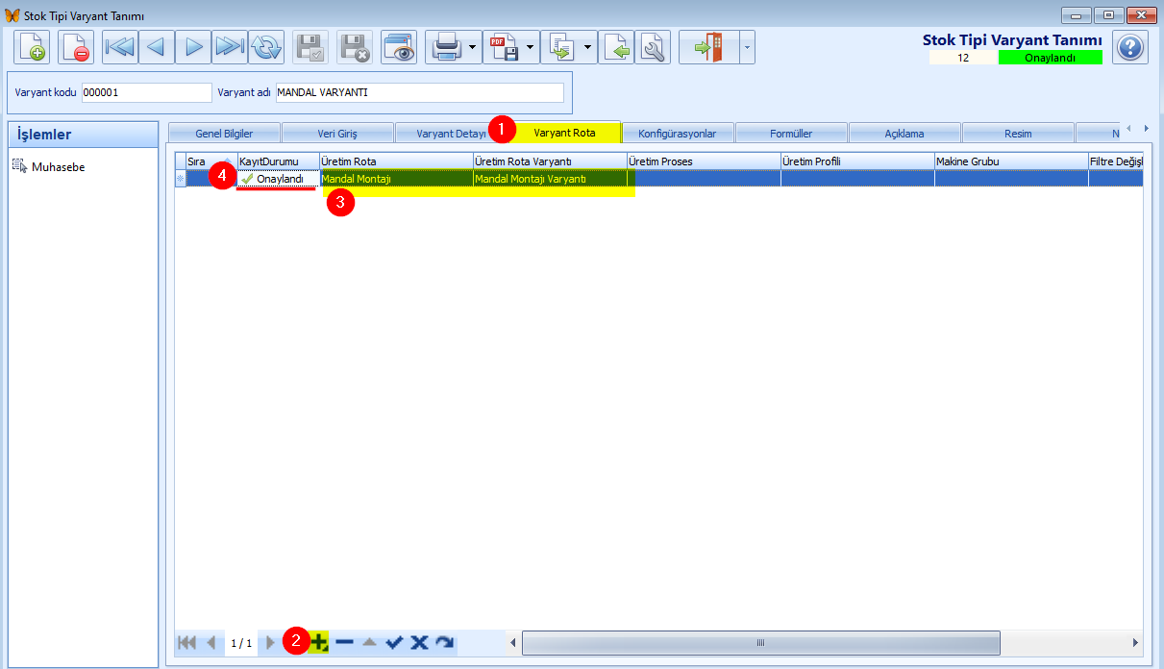1164x669 pixels.
Task: Sort by the KayıtDurumu column header
Action: (x=278, y=161)
